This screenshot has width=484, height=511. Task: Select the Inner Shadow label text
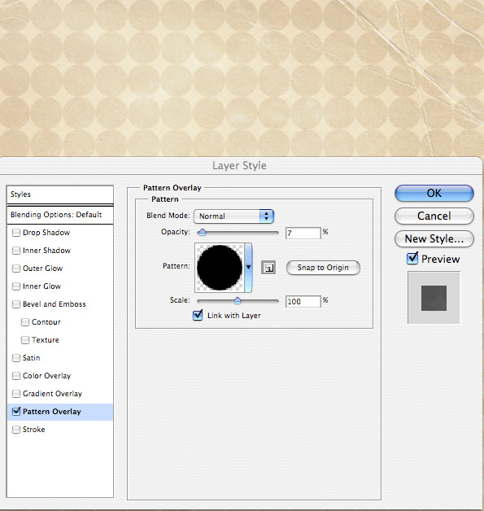pos(46,251)
